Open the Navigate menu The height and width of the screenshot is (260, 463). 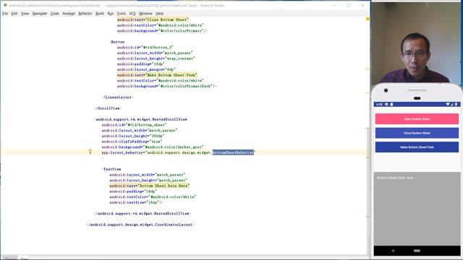tap(40, 14)
